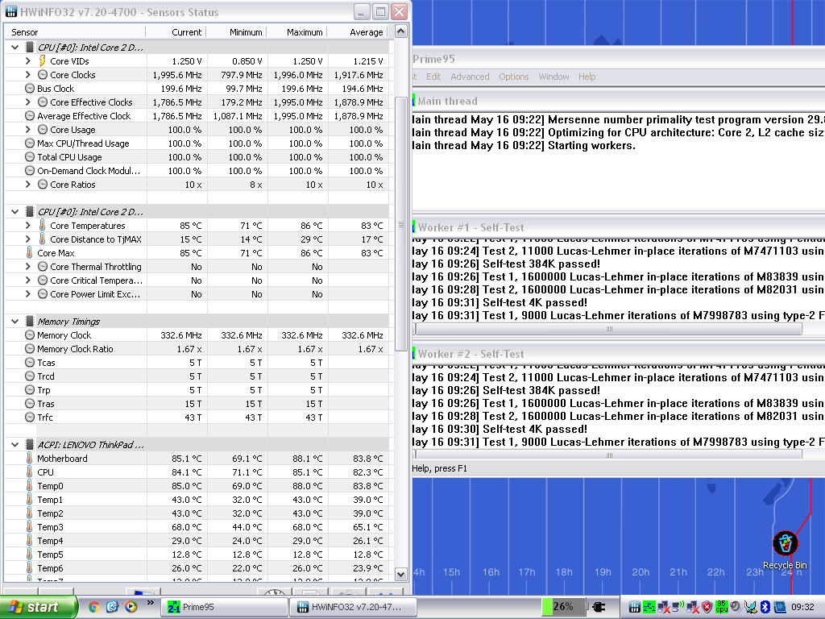Click the Prime95 green tray icon
The width and height of the screenshot is (825, 619).
pos(649,607)
